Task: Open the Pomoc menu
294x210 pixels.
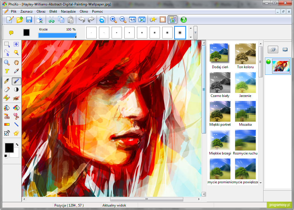Action: click(x=98, y=12)
